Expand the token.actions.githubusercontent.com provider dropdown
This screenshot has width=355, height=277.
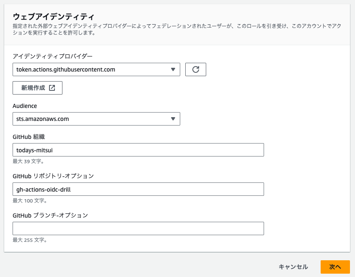point(96,69)
